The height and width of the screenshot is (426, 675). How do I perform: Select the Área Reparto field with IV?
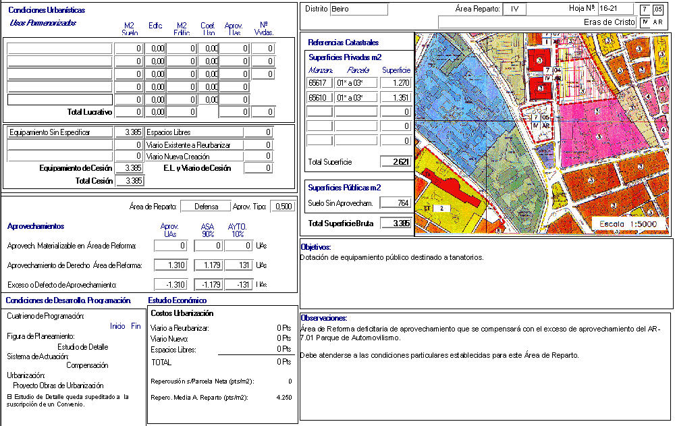coord(515,9)
